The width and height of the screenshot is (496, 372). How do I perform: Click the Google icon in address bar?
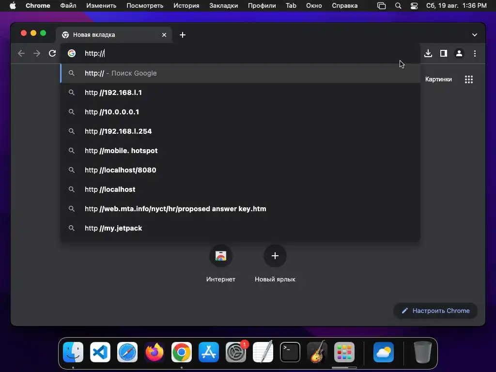tap(72, 53)
